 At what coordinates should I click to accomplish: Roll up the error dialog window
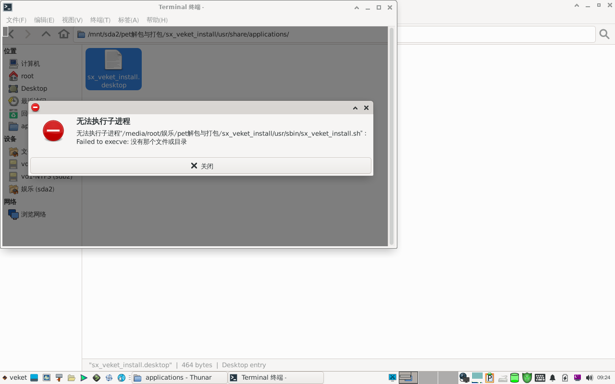point(355,108)
